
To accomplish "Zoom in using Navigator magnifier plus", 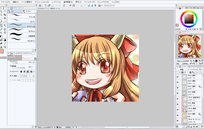I will 194,61.
